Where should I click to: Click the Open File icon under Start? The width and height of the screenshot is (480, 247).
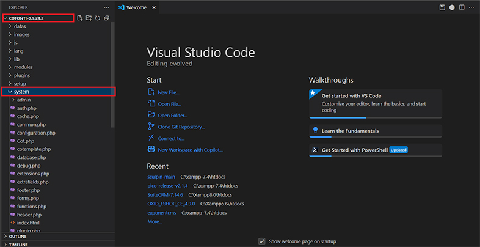151,103
